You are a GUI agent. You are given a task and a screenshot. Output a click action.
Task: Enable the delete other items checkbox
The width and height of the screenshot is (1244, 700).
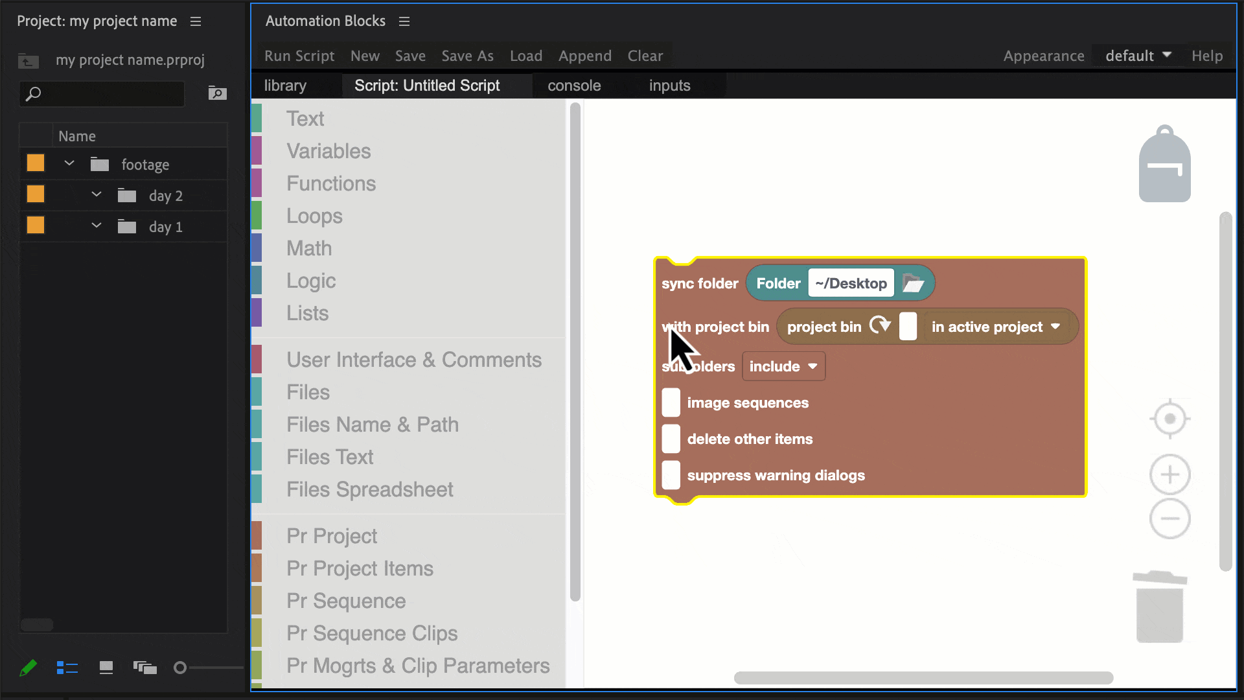click(671, 439)
